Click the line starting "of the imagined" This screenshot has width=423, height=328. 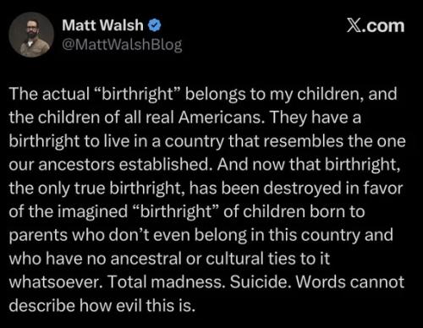pos(187,211)
